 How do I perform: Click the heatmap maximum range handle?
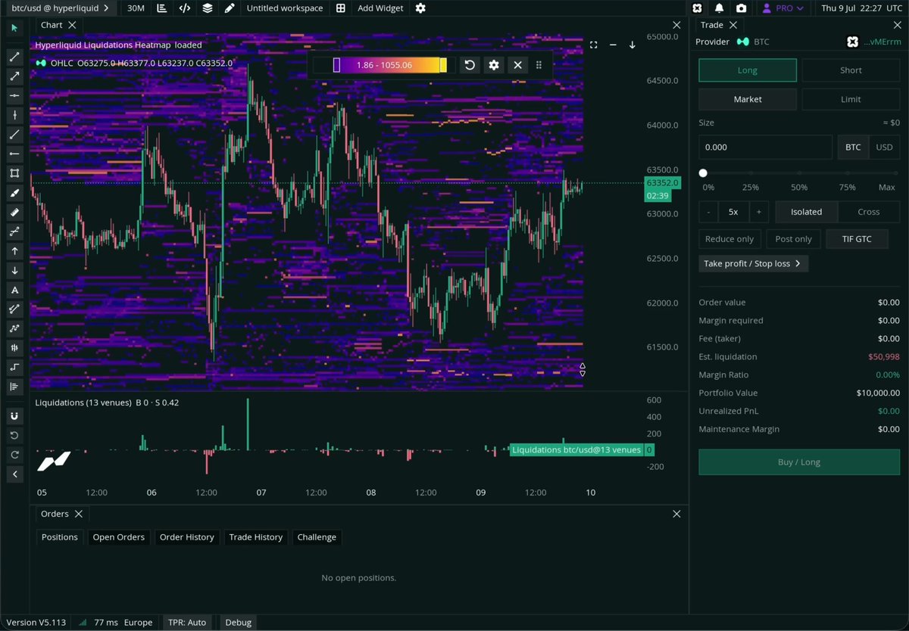tap(443, 65)
